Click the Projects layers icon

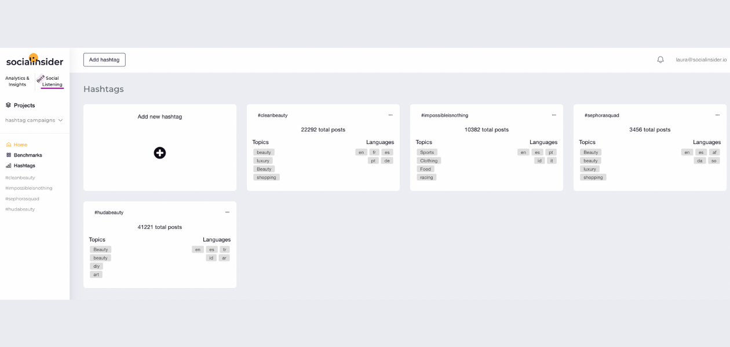pos(9,105)
